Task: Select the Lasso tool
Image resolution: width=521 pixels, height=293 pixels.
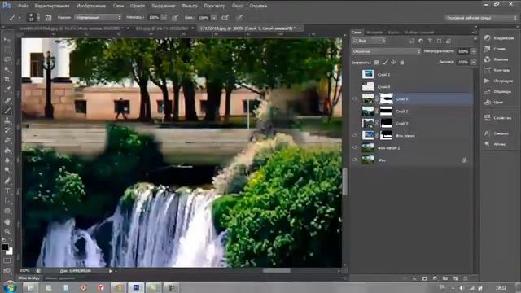Action: pyautogui.click(x=7, y=59)
